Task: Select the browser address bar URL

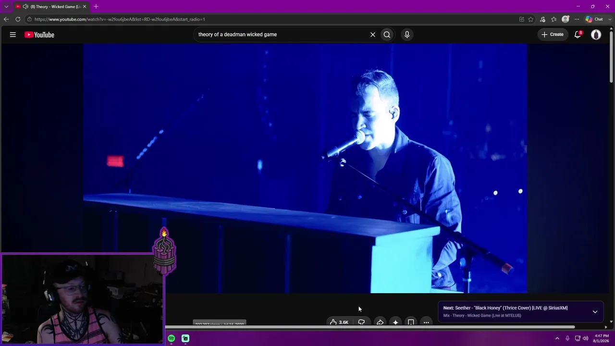Action: tap(120, 19)
